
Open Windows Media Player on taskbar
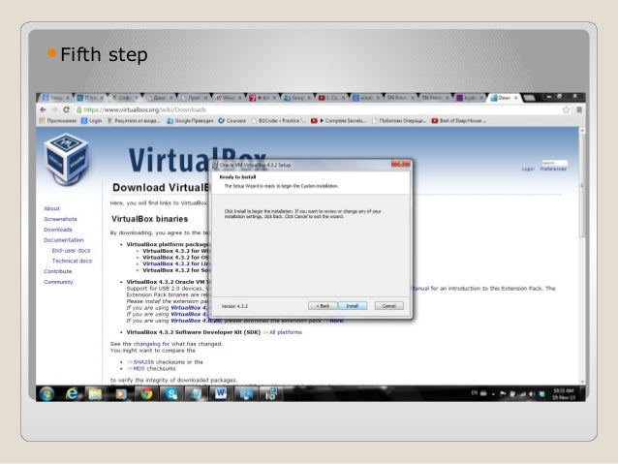pos(121,394)
